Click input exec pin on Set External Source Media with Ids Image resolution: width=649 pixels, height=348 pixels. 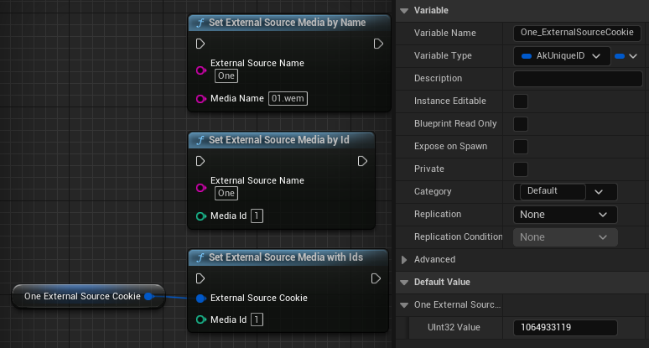pos(200,278)
